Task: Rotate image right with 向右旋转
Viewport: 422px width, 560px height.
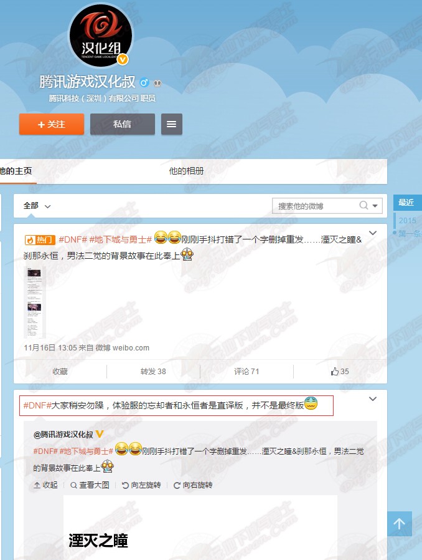Action: tap(193, 485)
